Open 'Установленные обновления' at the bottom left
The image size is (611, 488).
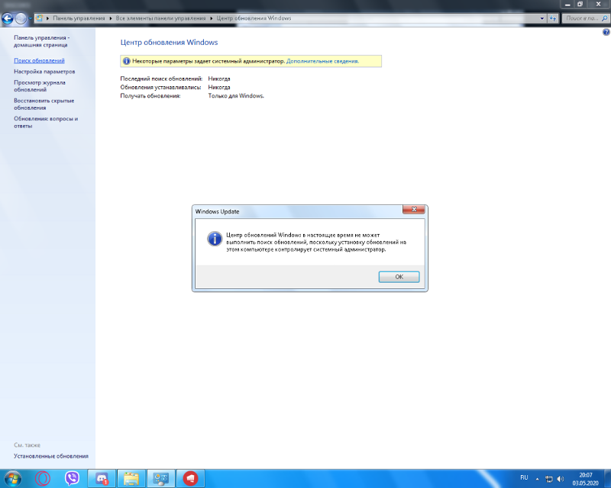click(51, 456)
